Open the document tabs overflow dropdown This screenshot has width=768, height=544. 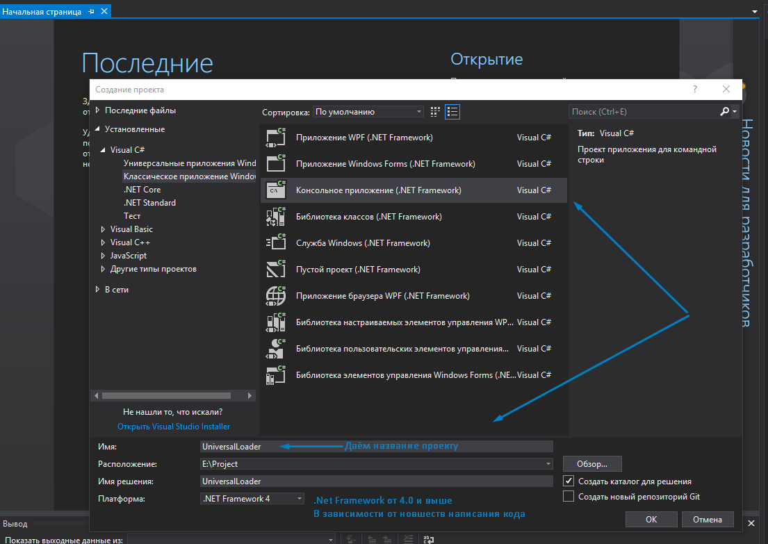[755, 12]
